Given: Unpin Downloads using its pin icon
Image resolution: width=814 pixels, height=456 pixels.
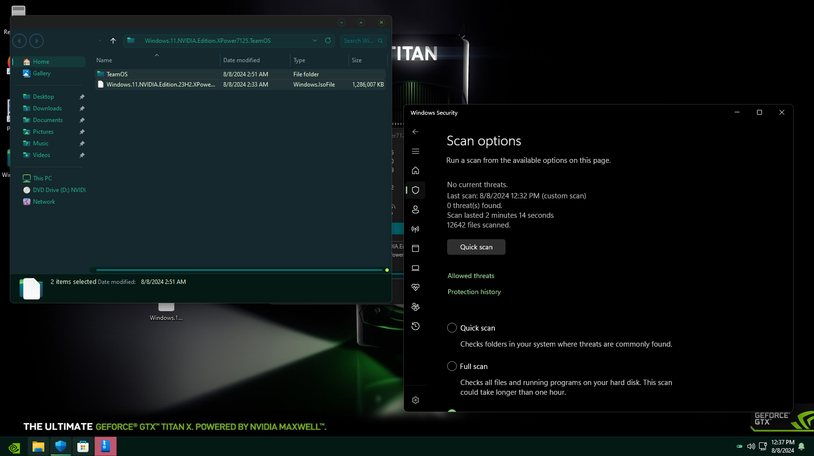Looking at the screenshot, I should pyautogui.click(x=82, y=108).
